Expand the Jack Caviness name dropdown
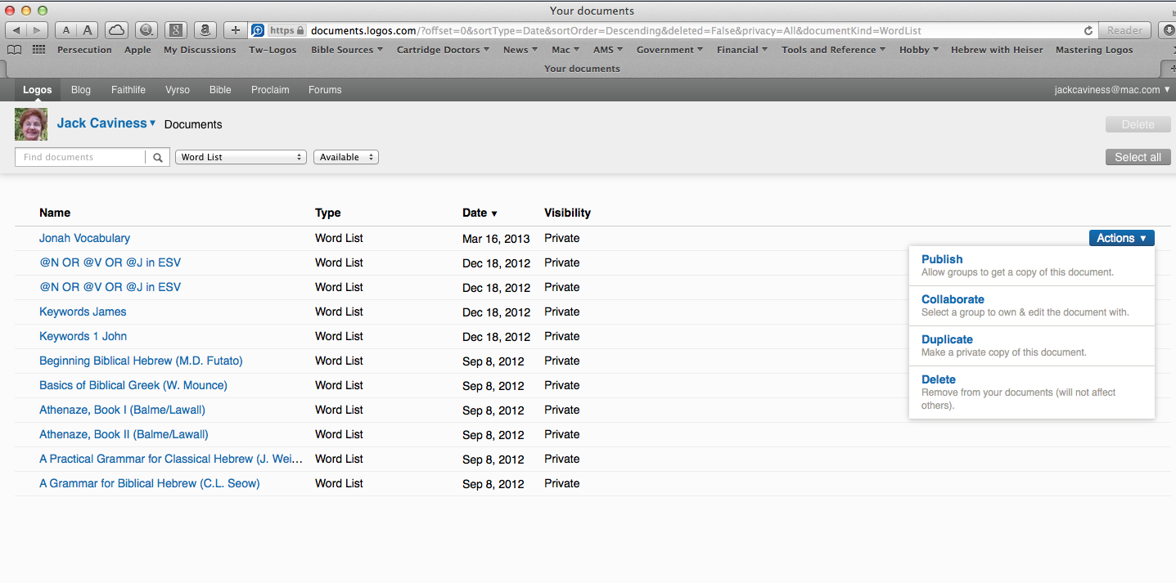This screenshot has width=1176, height=583. 106,123
